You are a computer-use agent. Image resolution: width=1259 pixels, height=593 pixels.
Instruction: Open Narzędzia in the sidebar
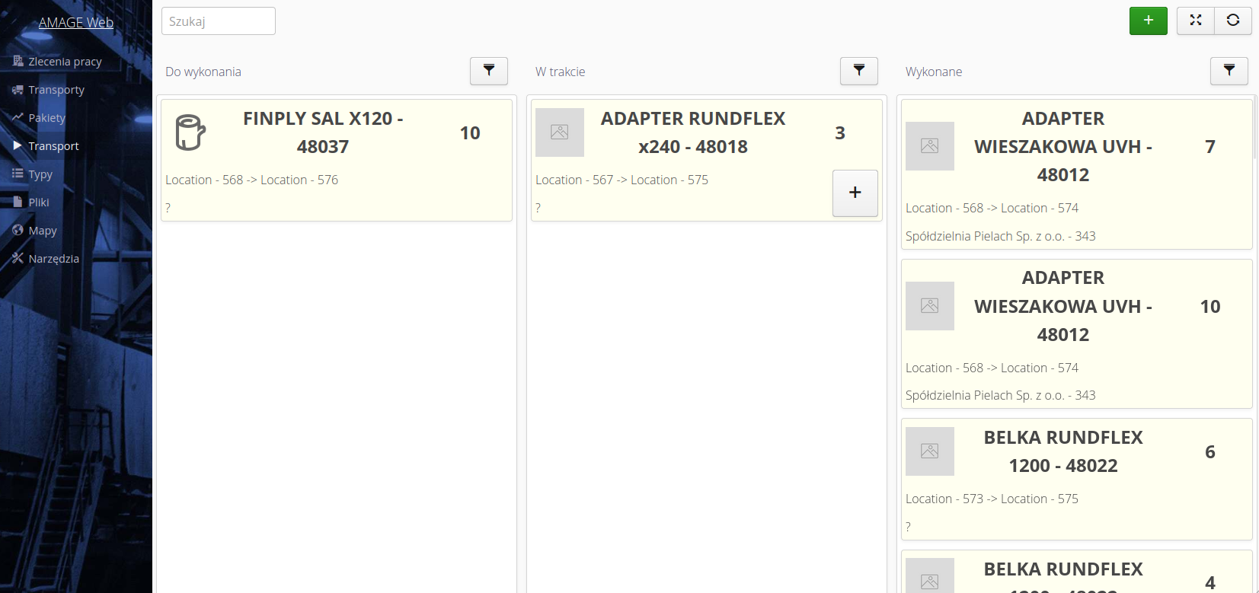pyautogui.click(x=53, y=259)
